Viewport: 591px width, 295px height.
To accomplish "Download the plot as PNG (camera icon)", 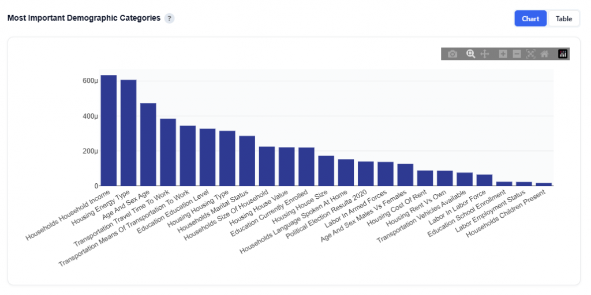I will pyautogui.click(x=453, y=54).
